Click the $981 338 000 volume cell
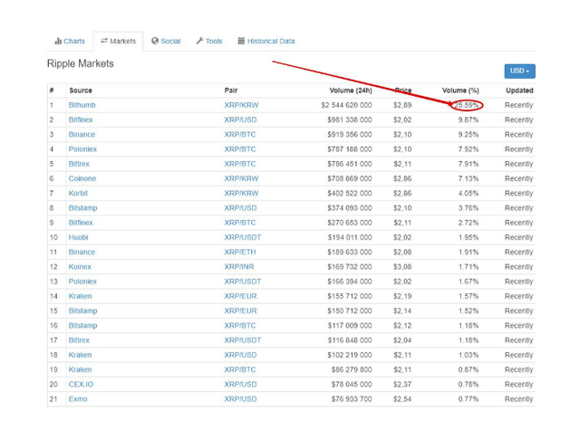 point(350,119)
